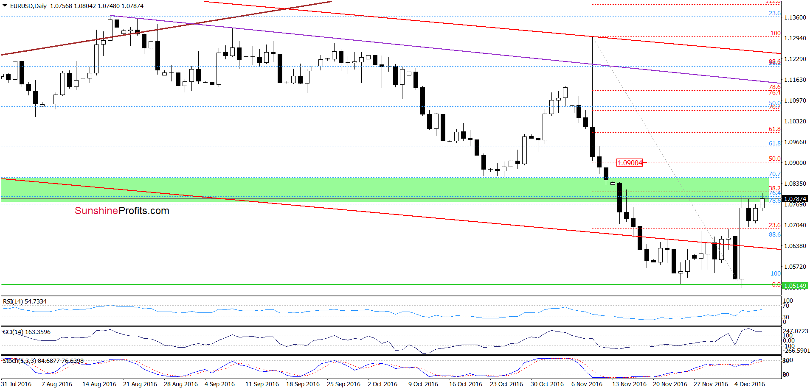Click the Stoch(5,3,3) indicator label
The height and width of the screenshot is (390, 810).
(43, 361)
